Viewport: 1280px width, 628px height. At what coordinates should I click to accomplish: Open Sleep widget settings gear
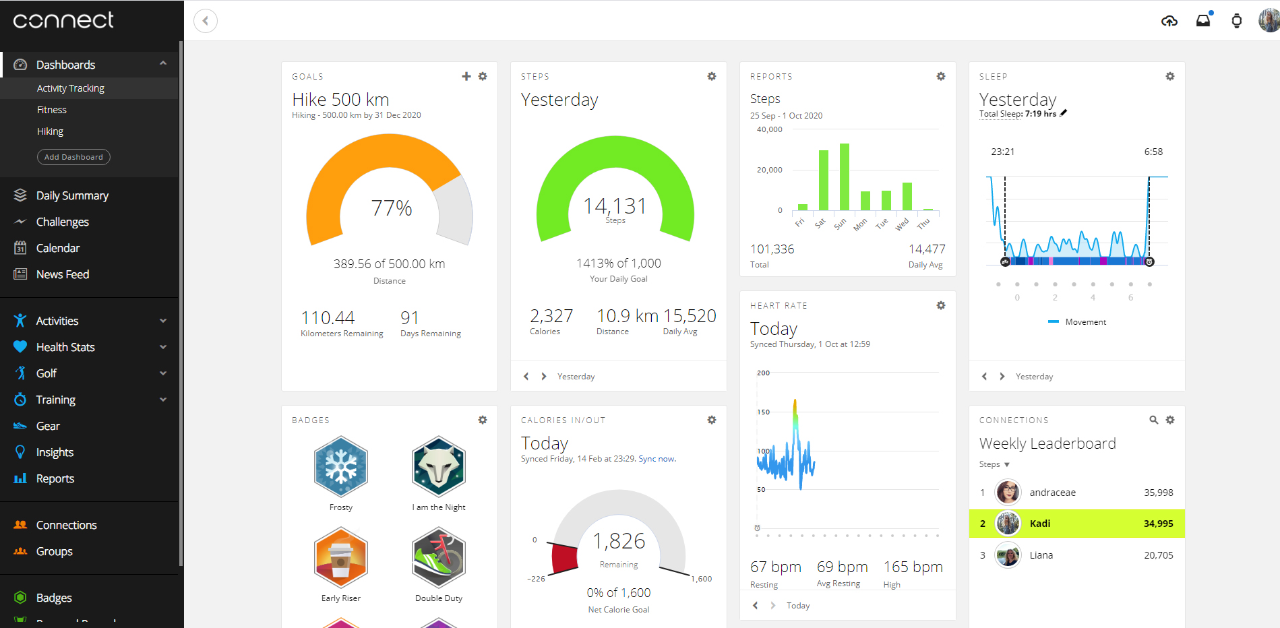click(x=1170, y=76)
